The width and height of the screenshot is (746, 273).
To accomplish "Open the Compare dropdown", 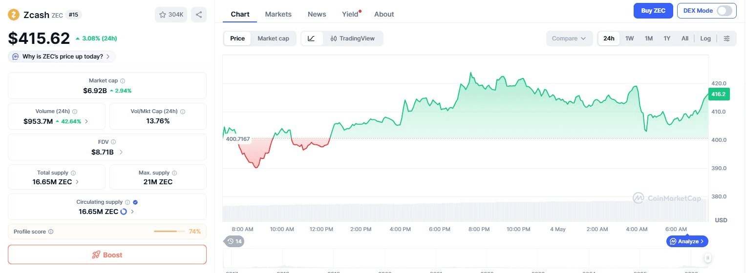I will 569,39.
